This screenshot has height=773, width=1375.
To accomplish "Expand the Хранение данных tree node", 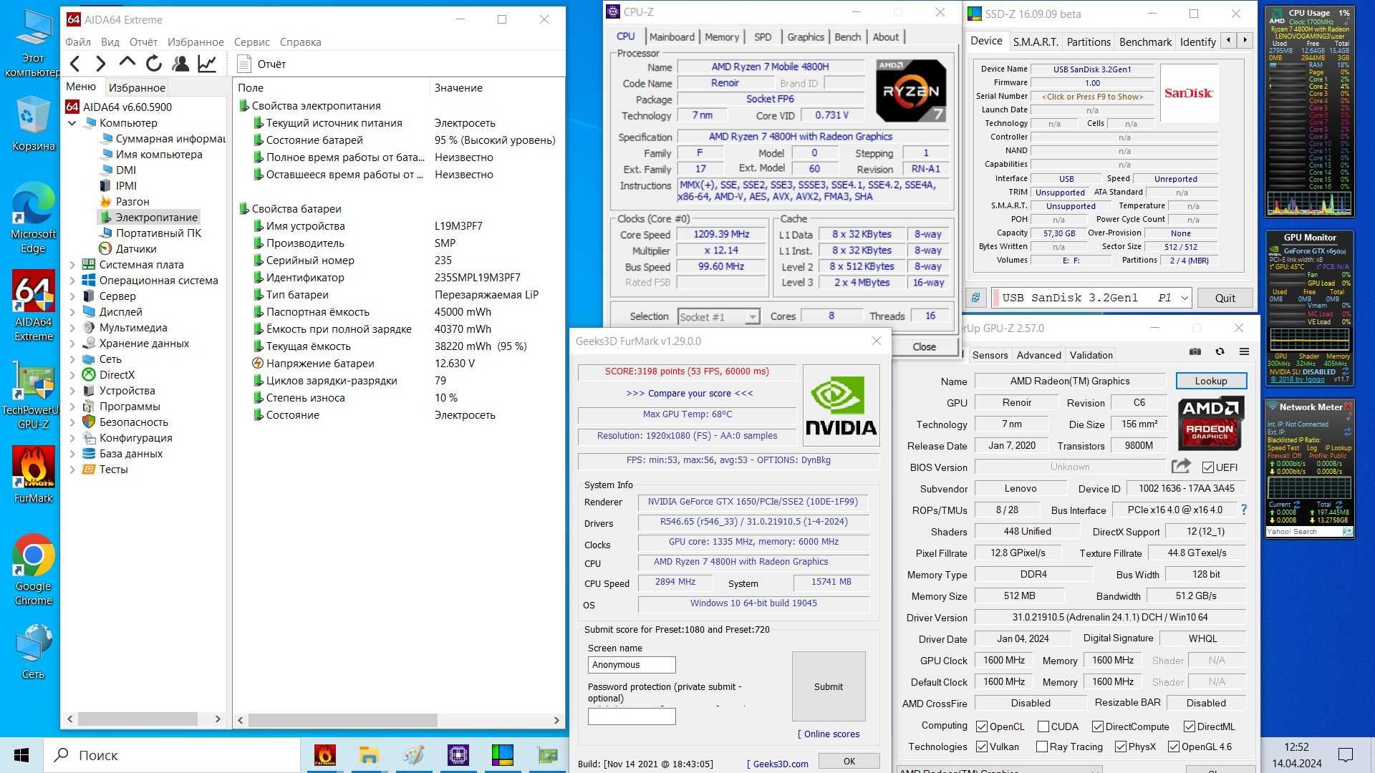I will click(72, 344).
